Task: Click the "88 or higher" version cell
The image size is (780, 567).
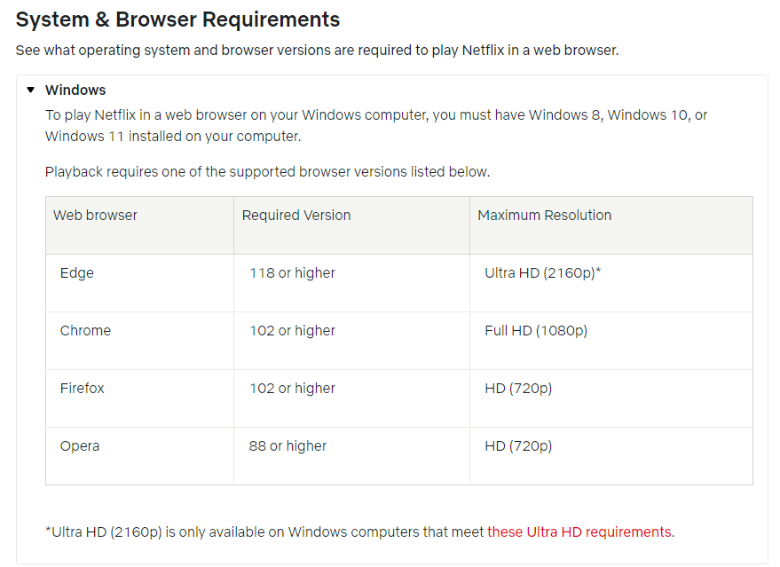Action: [x=288, y=446]
